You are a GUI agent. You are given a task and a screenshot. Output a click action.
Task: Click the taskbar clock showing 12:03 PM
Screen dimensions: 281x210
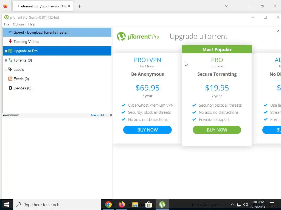(257, 205)
